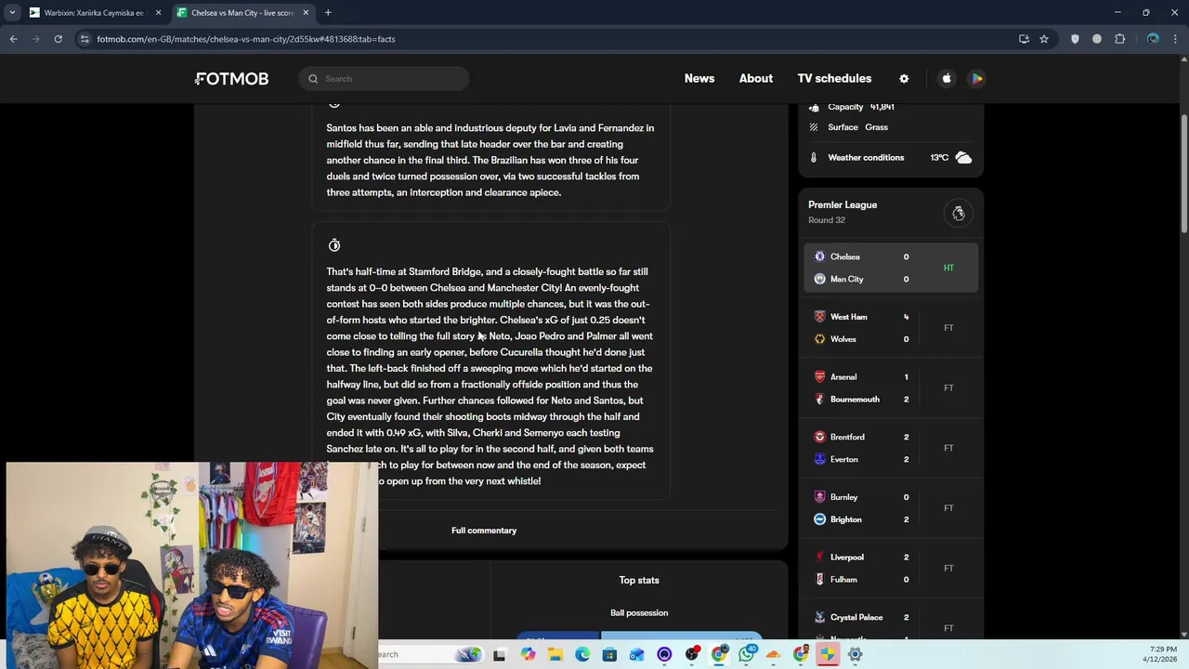Open the Chrome three-dot menu
This screenshot has height=669, width=1189.
pos(1175,39)
